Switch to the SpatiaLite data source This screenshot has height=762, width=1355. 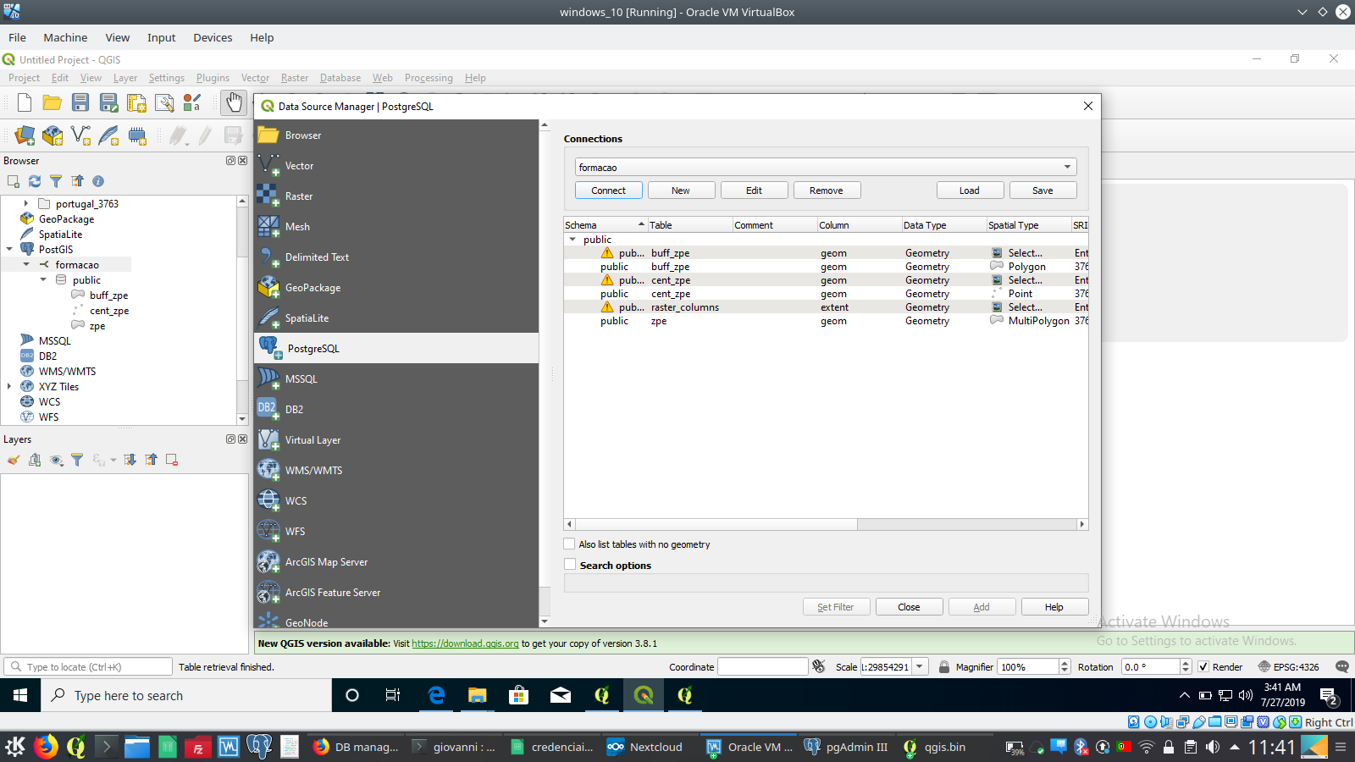(307, 317)
